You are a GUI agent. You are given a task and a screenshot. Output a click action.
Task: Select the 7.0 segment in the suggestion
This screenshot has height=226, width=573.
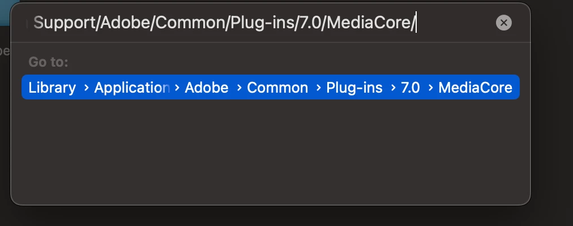pos(410,88)
